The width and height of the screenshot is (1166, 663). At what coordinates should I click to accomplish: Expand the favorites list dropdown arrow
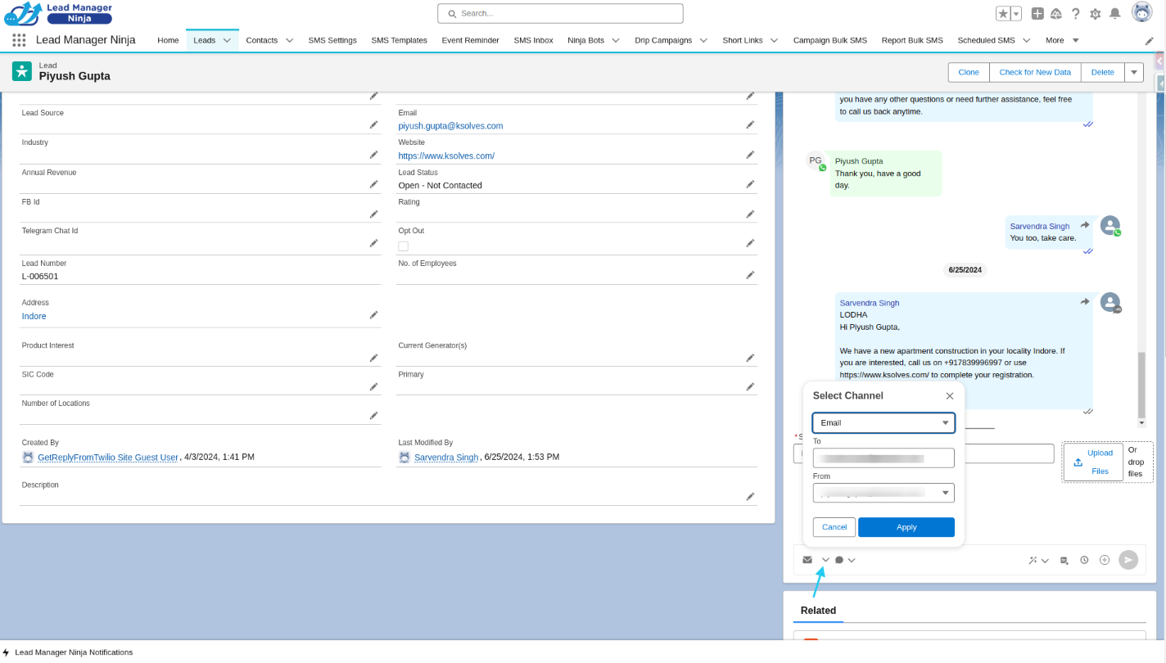(x=1016, y=14)
